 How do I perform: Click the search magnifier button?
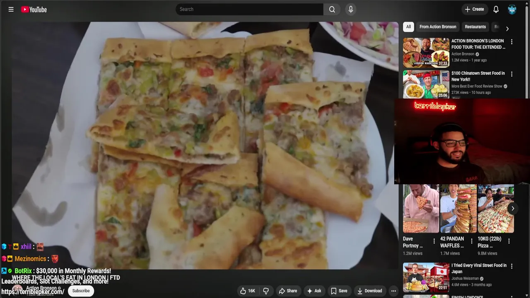tap(332, 9)
